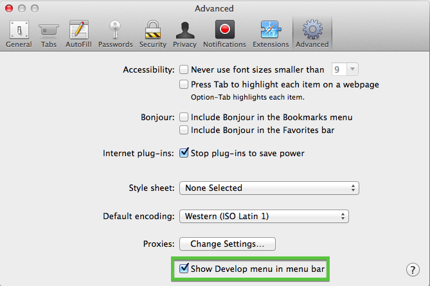Check Include Bonjour in the Favorites bar

pyautogui.click(x=184, y=130)
